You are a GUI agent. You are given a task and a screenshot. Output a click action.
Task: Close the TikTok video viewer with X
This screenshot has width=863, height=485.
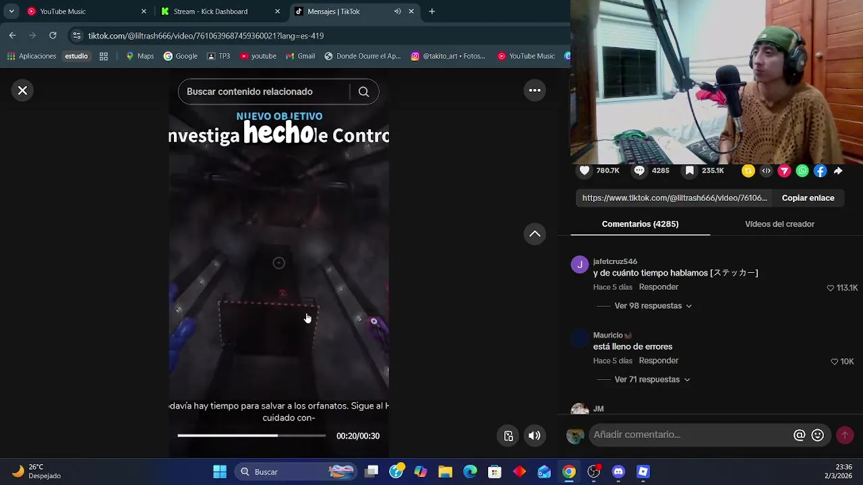[22, 90]
